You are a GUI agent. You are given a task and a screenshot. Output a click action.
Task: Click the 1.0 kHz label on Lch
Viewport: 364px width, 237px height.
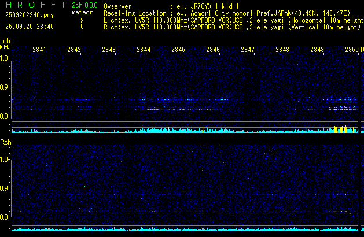pos(5,58)
